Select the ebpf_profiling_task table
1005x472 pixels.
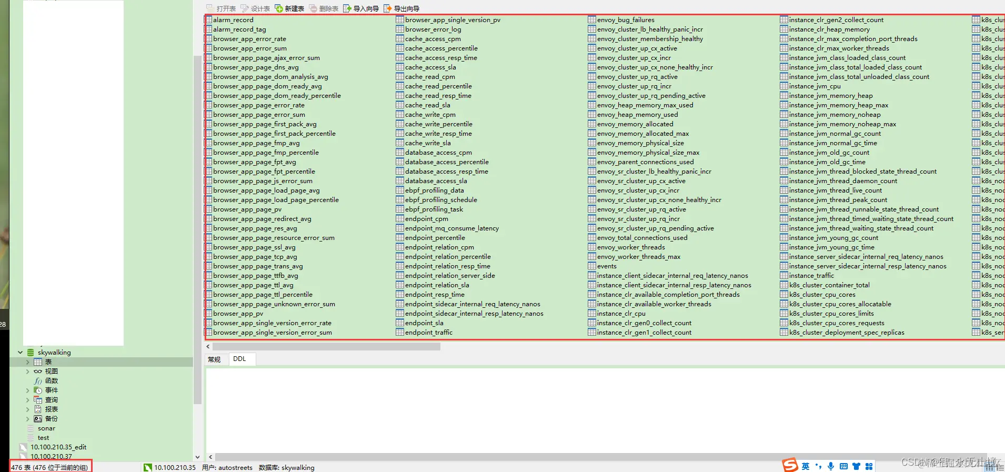[434, 209]
